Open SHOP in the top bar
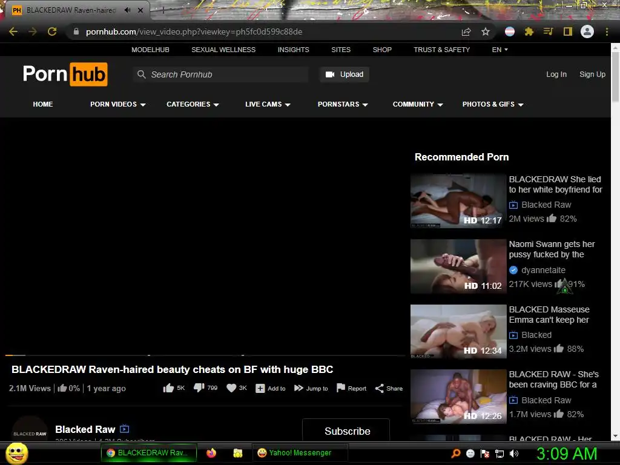This screenshot has height=465, width=620. (382, 50)
